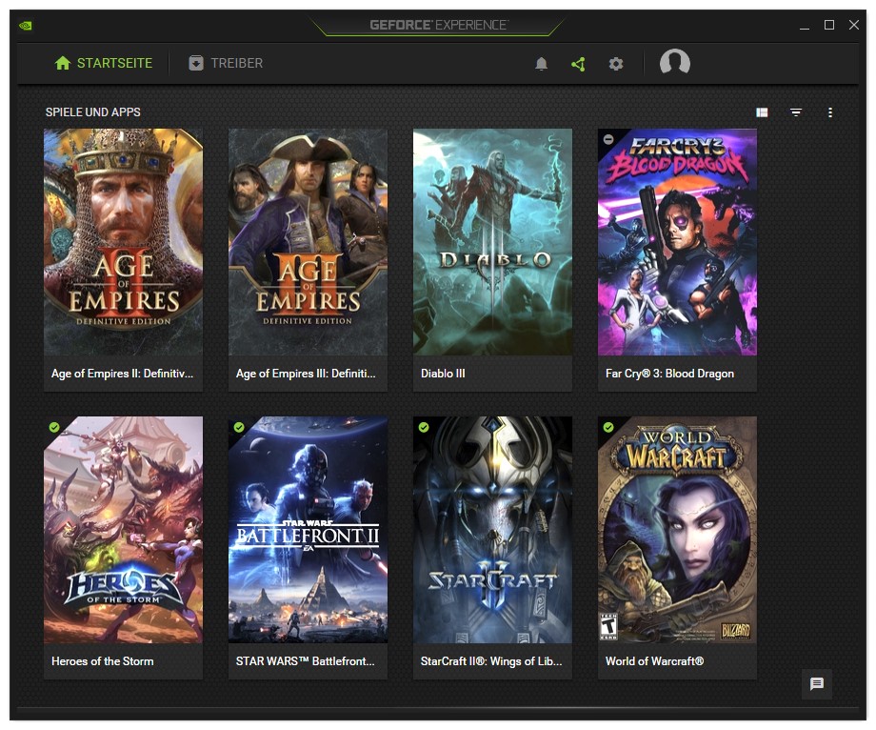
Task: Open the notifications bell icon
Action: point(541,64)
